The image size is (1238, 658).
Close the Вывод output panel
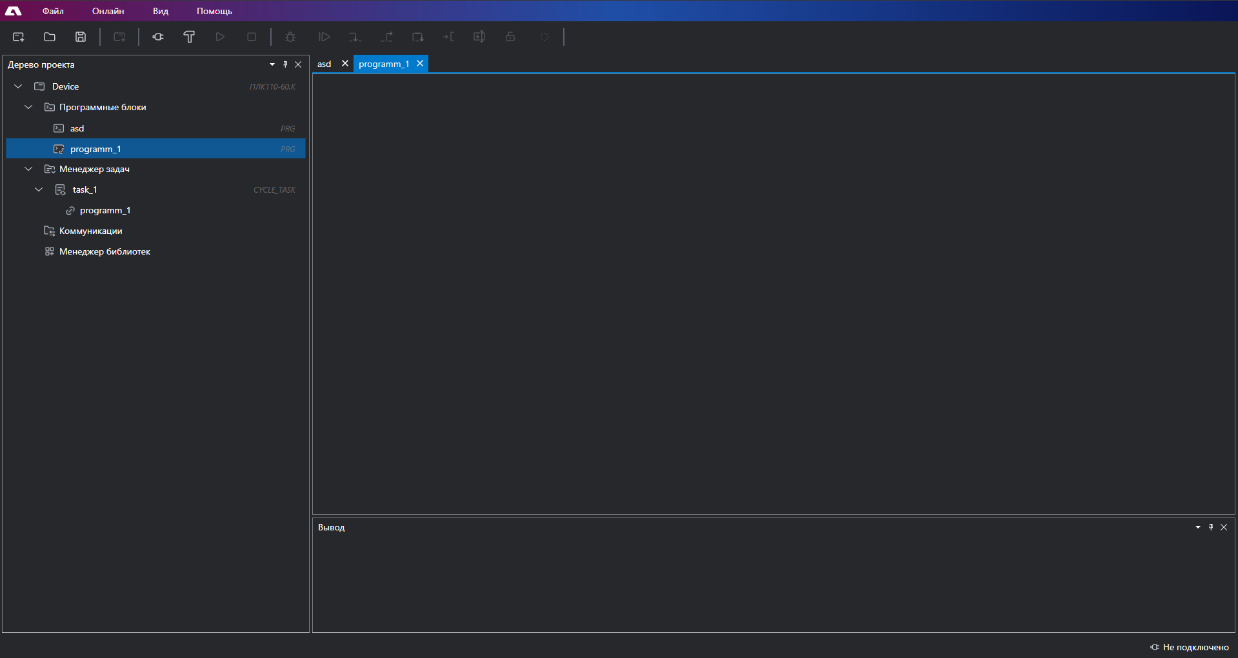click(x=1224, y=527)
